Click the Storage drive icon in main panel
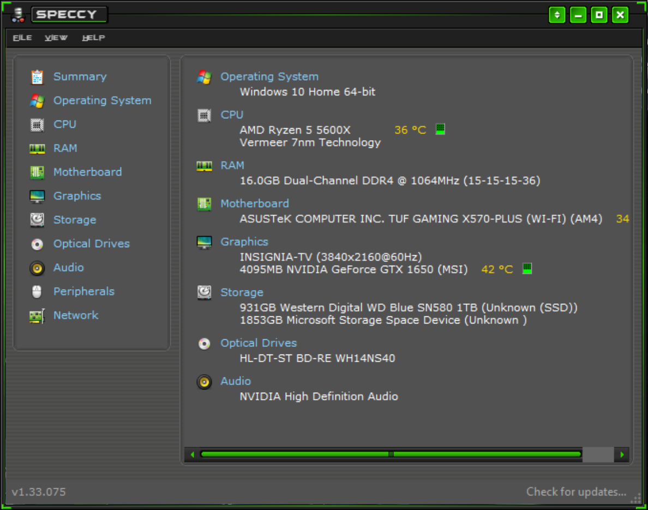The width and height of the screenshot is (648, 510). (x=204, y=292)
